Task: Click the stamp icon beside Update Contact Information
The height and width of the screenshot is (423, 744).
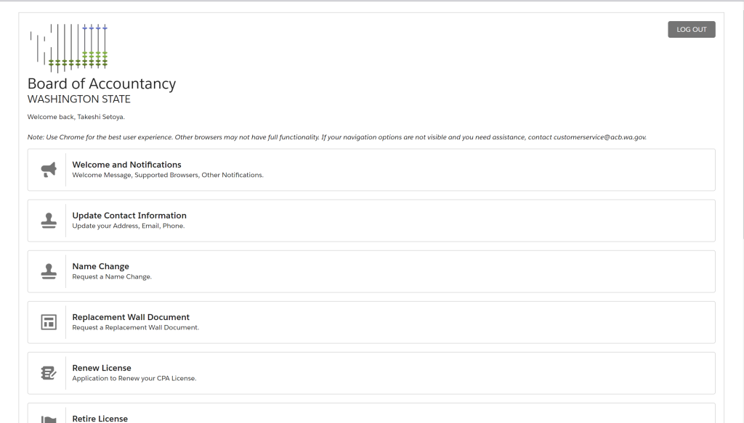Action: tap(49, 221)
